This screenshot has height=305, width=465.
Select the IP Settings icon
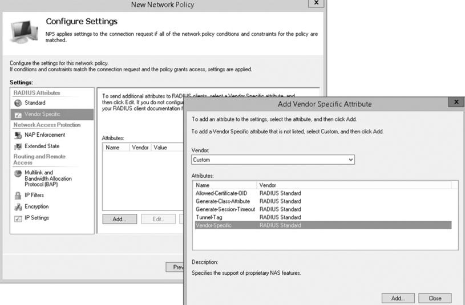18,218
